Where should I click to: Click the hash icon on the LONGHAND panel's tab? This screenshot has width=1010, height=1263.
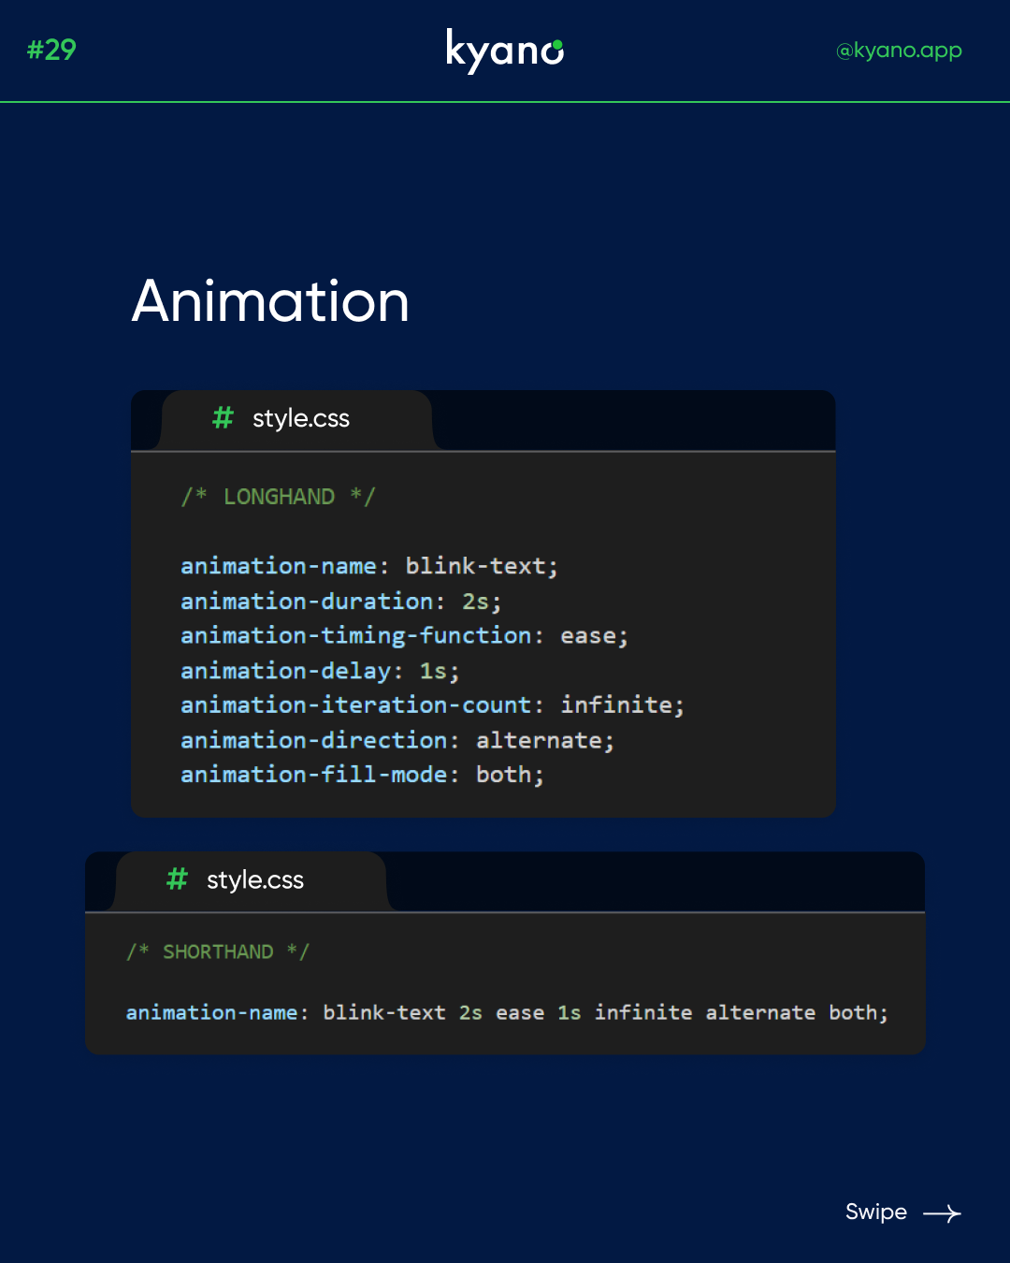tap(223, 417)
